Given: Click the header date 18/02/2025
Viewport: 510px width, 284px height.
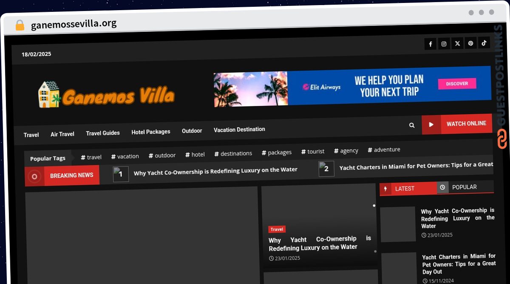Looking at the screenshot, I should click(x=37, y=54).
